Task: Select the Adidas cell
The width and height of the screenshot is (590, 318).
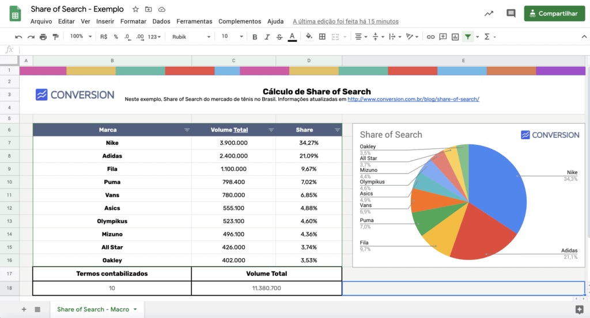Action: tap(112, 156)
